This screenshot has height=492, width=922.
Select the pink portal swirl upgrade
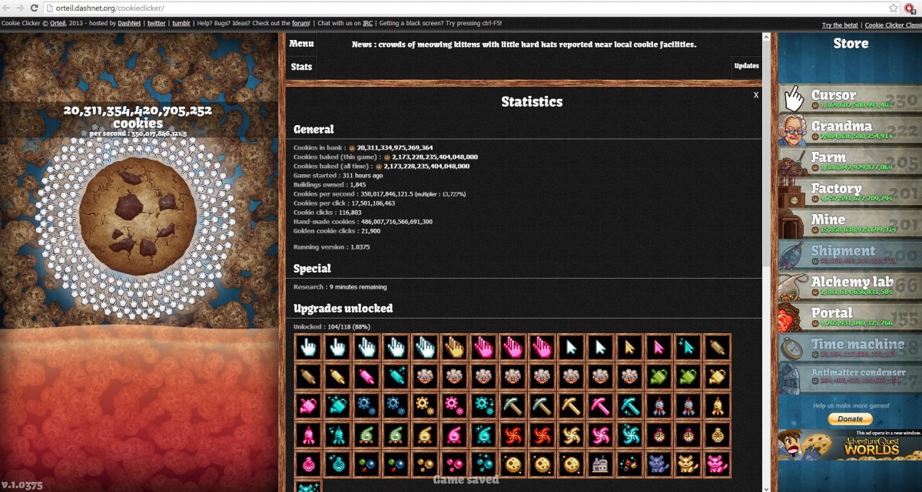[x=600, y=434]
